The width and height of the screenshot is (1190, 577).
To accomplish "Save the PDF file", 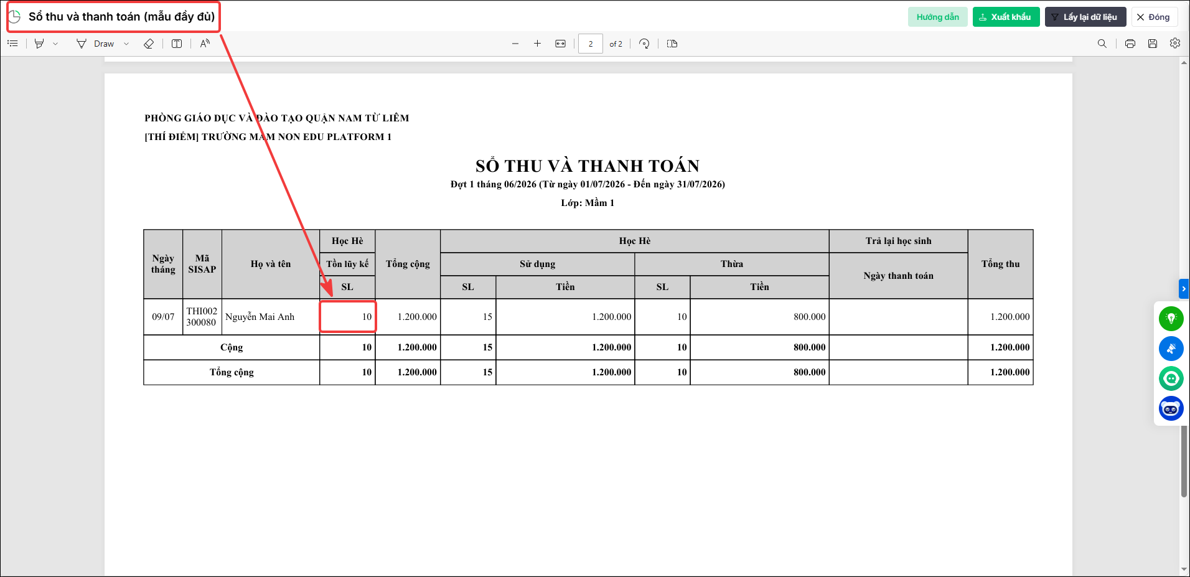I will [1153, 44].
